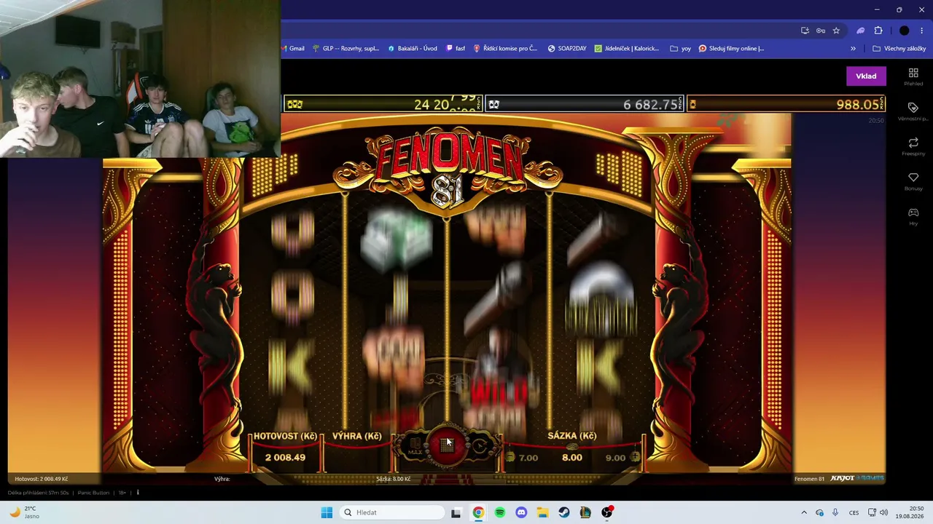Click the microphone icon in the system tray
This screenshot has height=524, width=933.
pyautogui.click(x=835, y=512)
